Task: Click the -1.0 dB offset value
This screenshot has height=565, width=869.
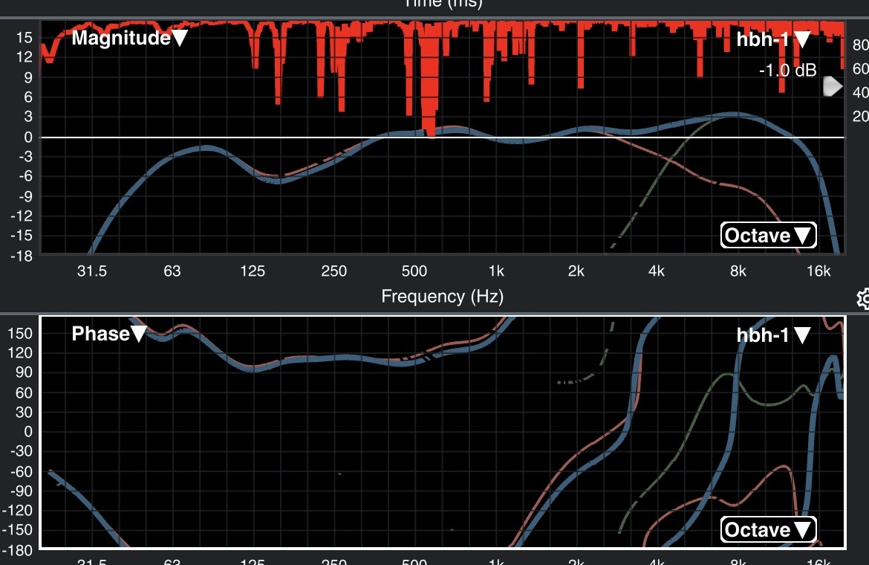Action: (x=787, y=70)
